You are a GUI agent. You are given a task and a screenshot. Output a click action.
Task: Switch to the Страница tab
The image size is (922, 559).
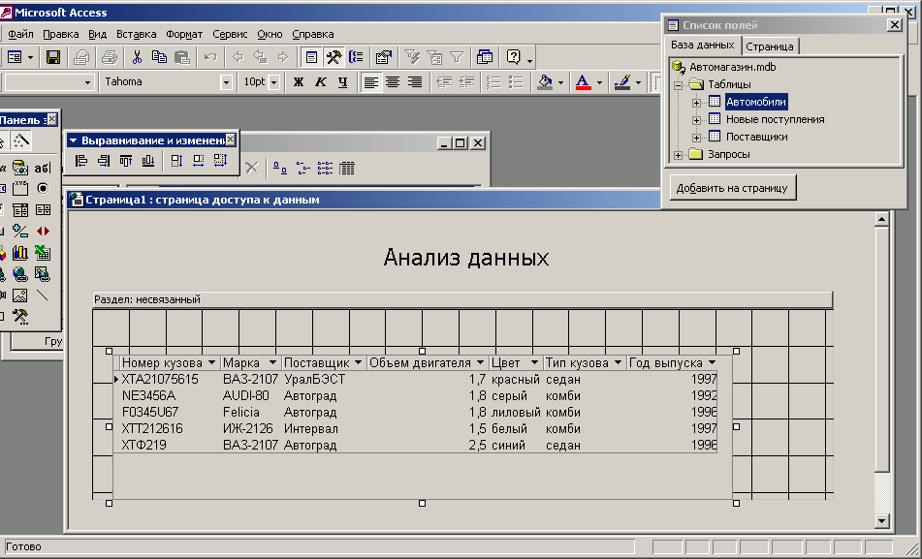tap(769, 47)
